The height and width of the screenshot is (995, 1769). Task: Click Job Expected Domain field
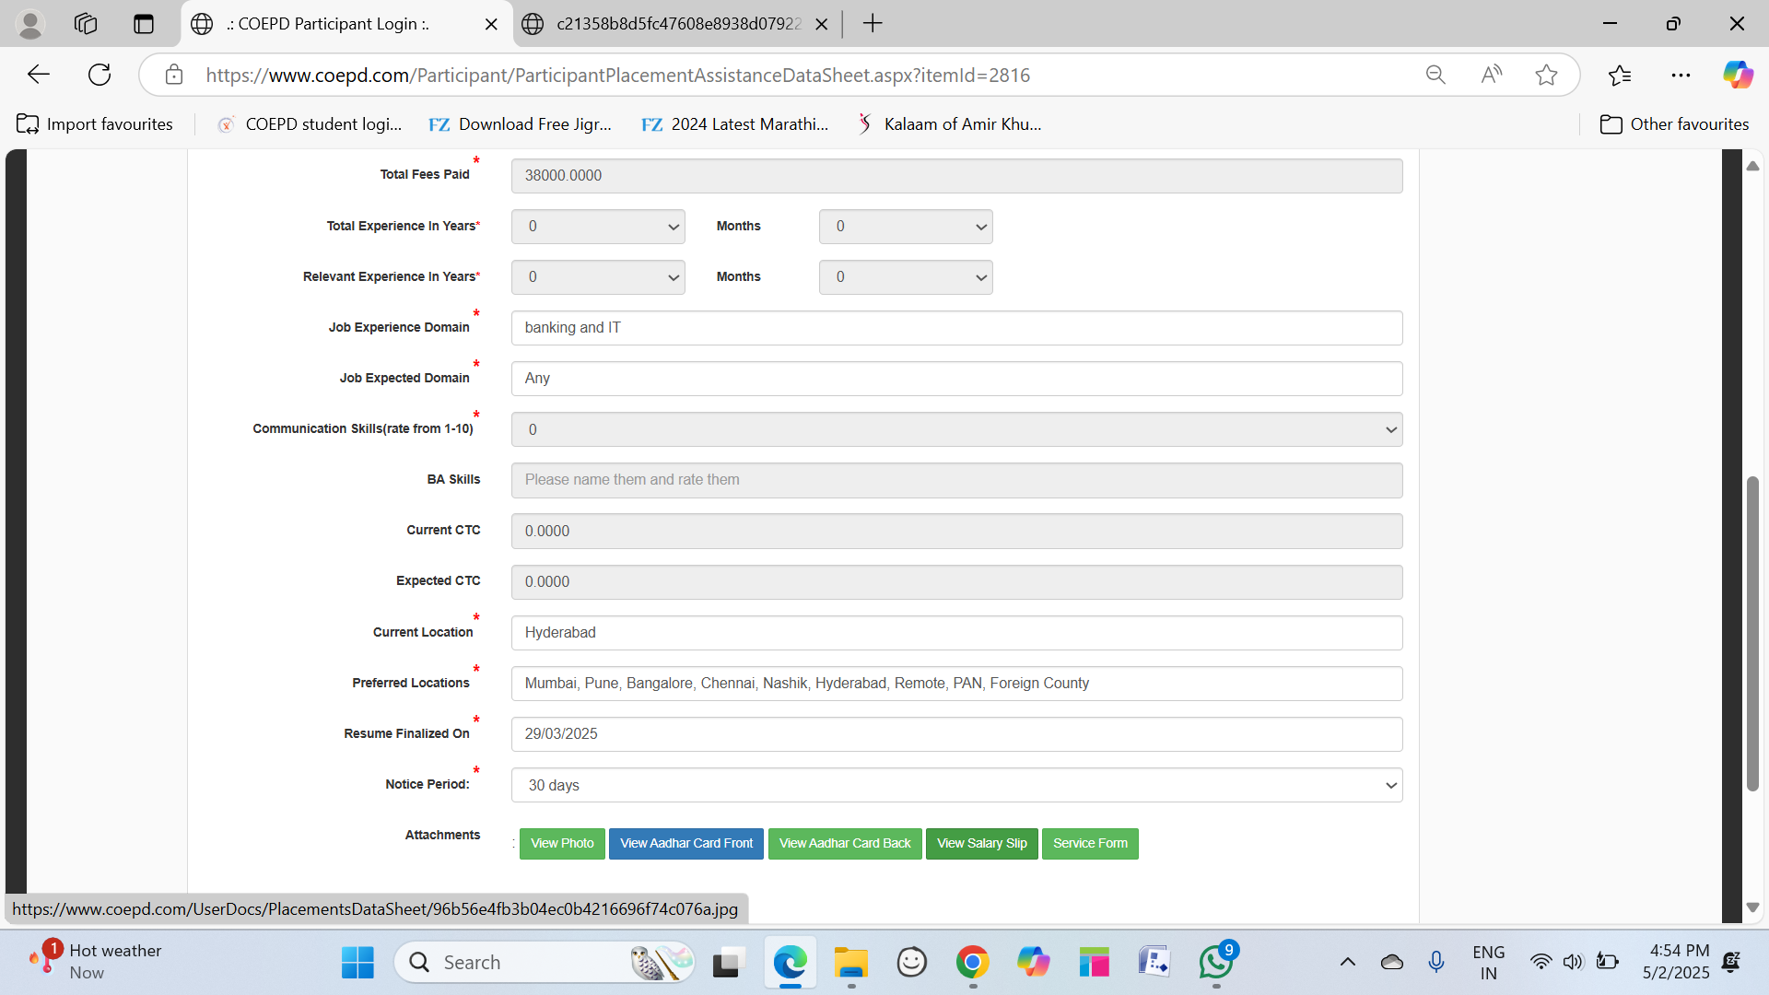click(x=956, y=379)
